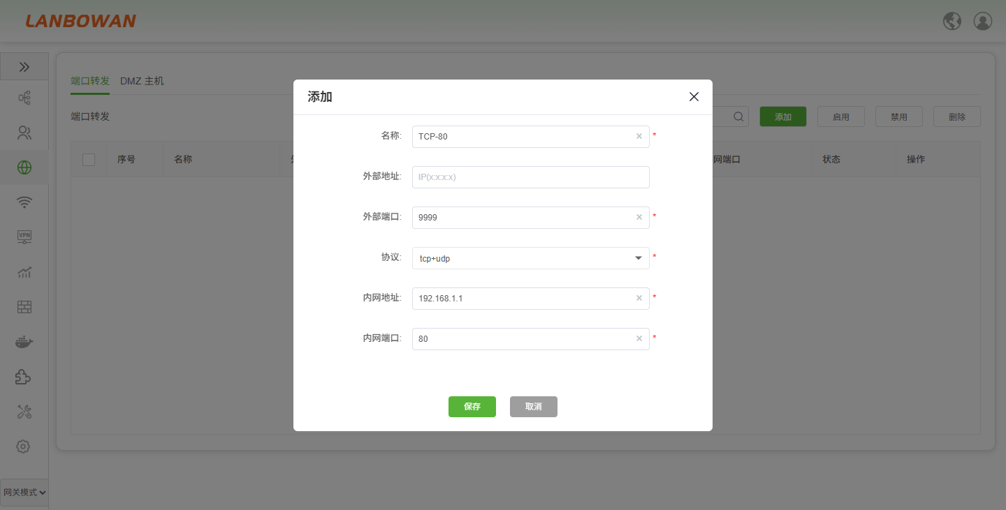This screenshot has width=1006, height=510.
Task: Open the 协议 tcp+udp dropdown
Action: tap(531, 258)
